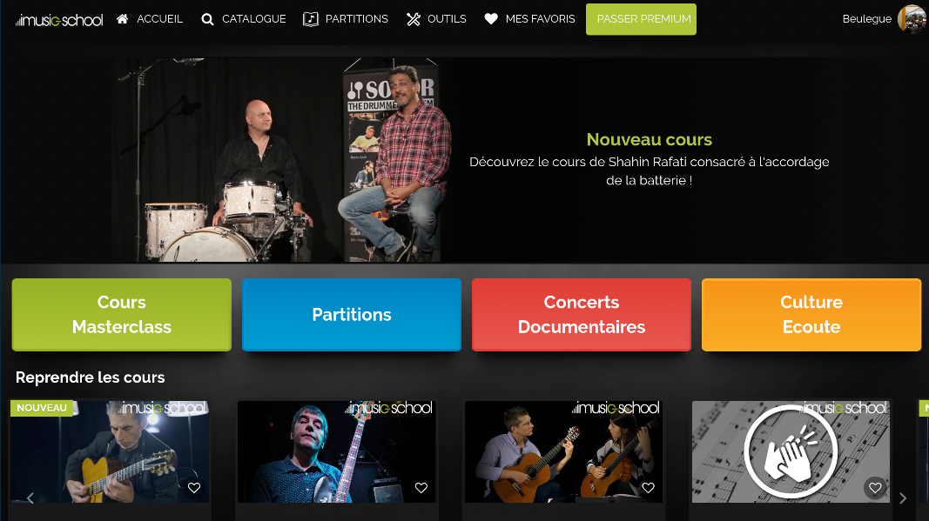Click the Mes Favoris heart icon
The height and width of the screenshot is (521, 929).
pyautogui.click(x=491, y=19)
